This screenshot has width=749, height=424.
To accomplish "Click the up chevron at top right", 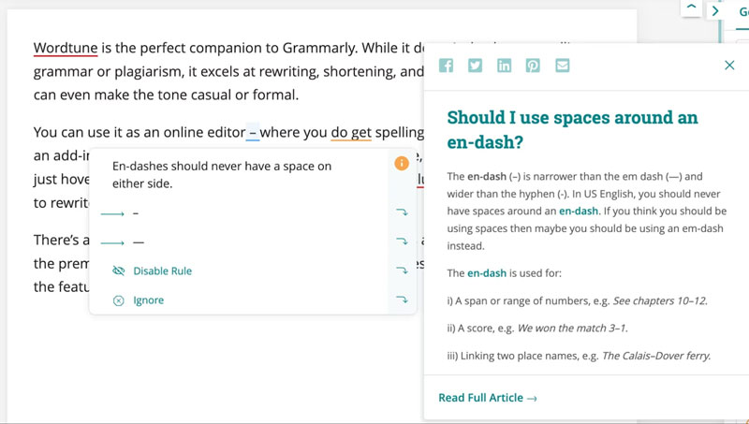I will click(691, 7).
